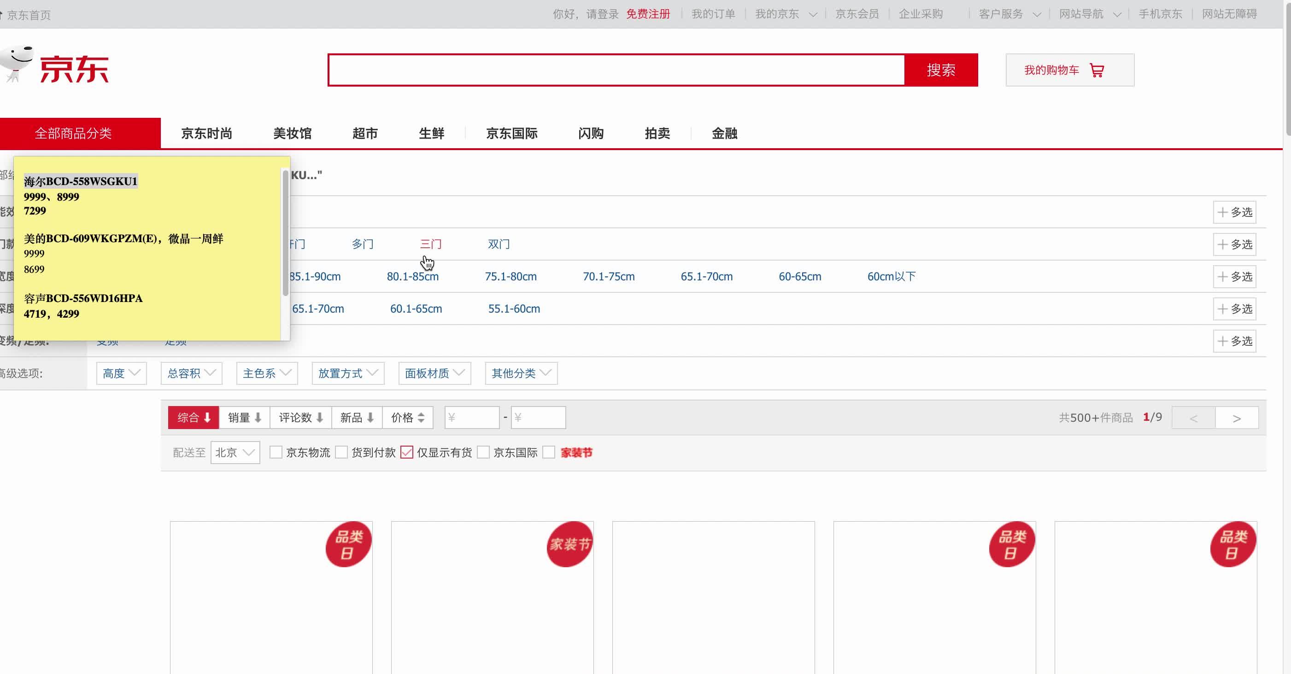Click the 品类日 badge on fourth product card

pyautogui.click(x=1012, y=544)
